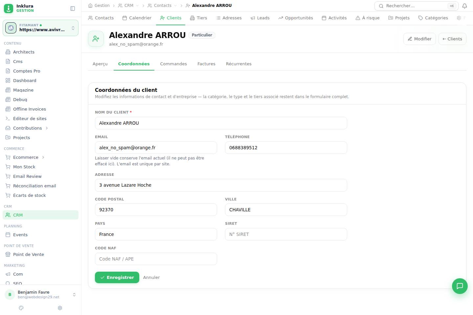Click the Téléphone input field
Viewport: 473px width, 315px height.
click(286, 148)
